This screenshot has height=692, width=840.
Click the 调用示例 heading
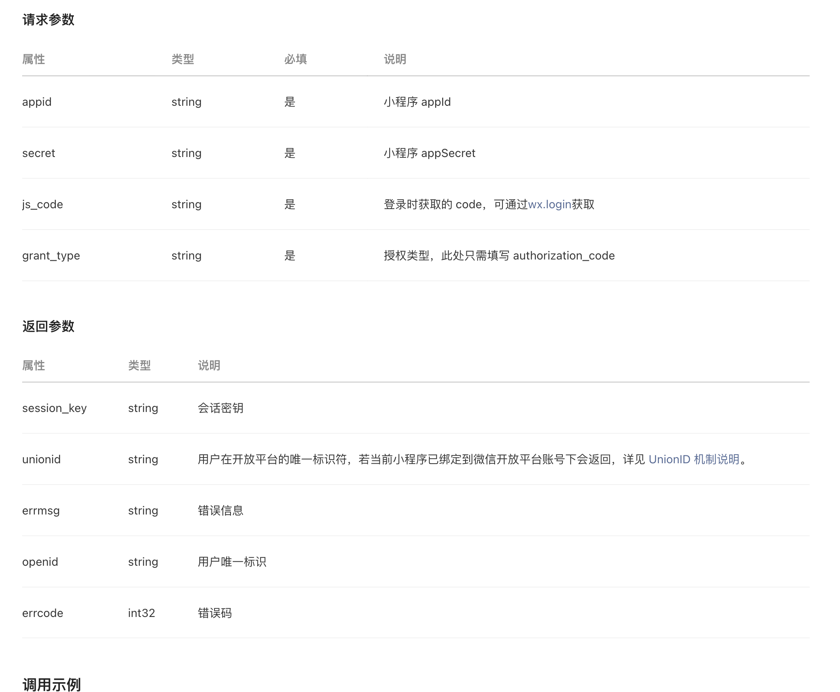point(52,684)
